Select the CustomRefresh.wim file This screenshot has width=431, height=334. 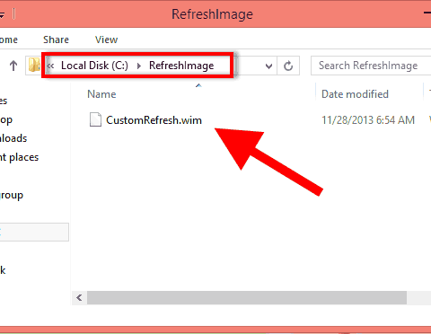(154, 120)
